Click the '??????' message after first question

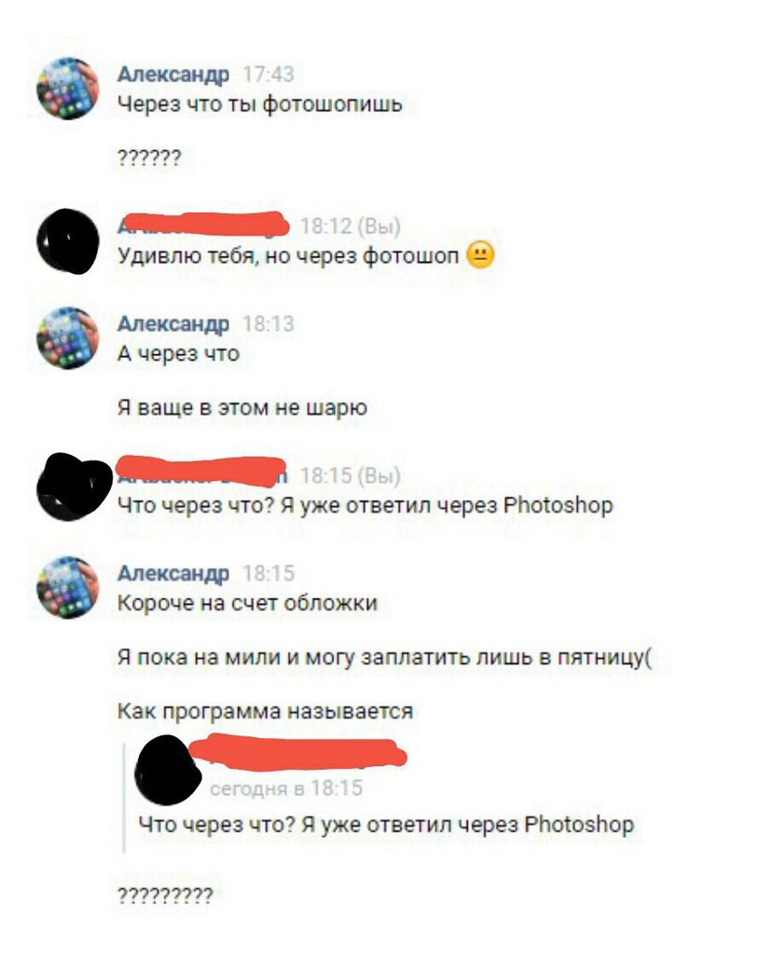point(149,158)
